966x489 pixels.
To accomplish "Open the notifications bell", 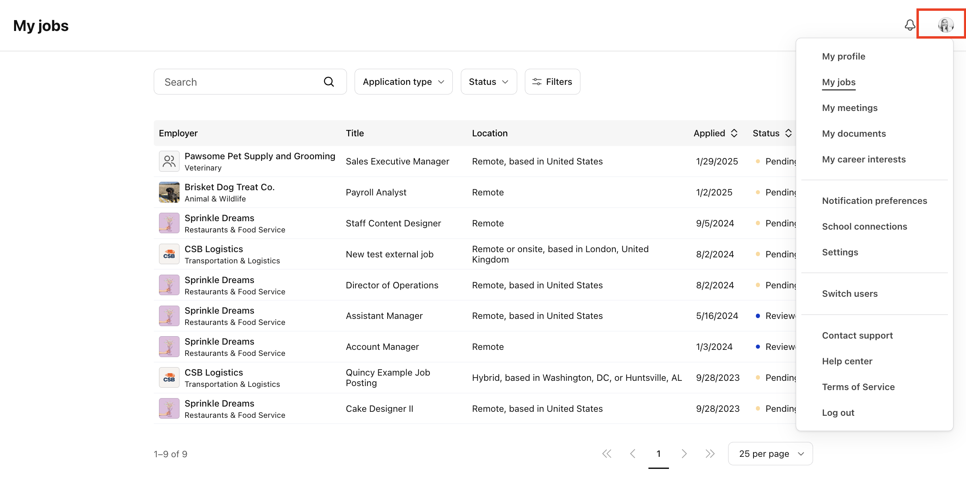I will [910, 25].
